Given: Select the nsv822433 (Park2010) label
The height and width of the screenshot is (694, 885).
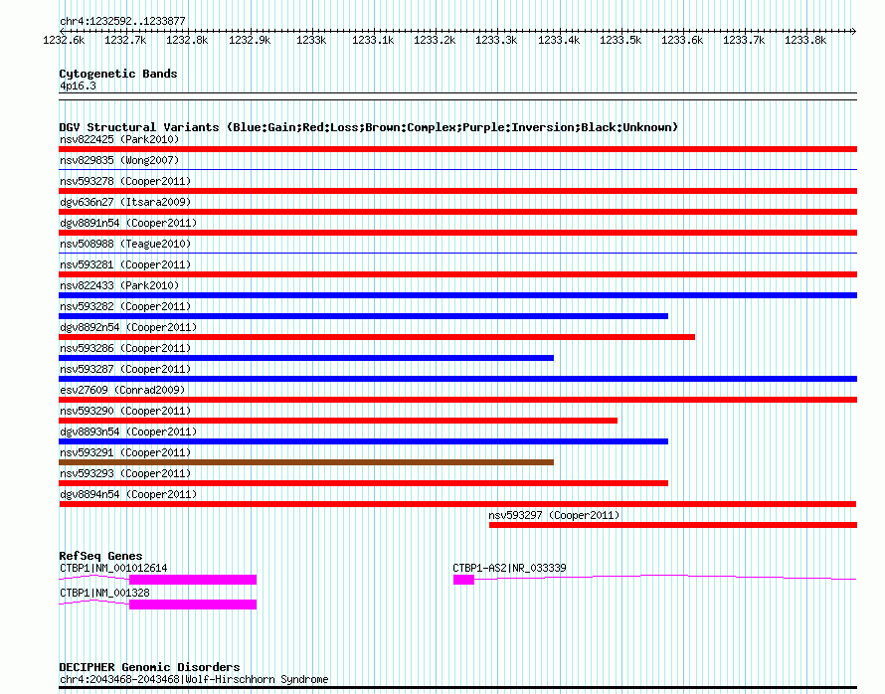Looking at the screenshot, I should [119, 285].
